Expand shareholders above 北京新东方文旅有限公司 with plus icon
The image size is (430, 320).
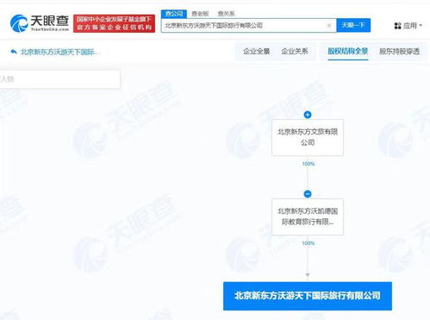coord(308,115)
